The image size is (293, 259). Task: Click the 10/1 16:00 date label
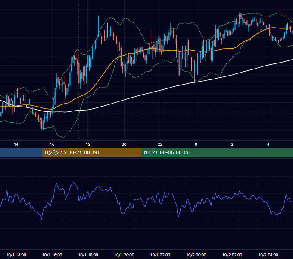[x=52, y=255]
